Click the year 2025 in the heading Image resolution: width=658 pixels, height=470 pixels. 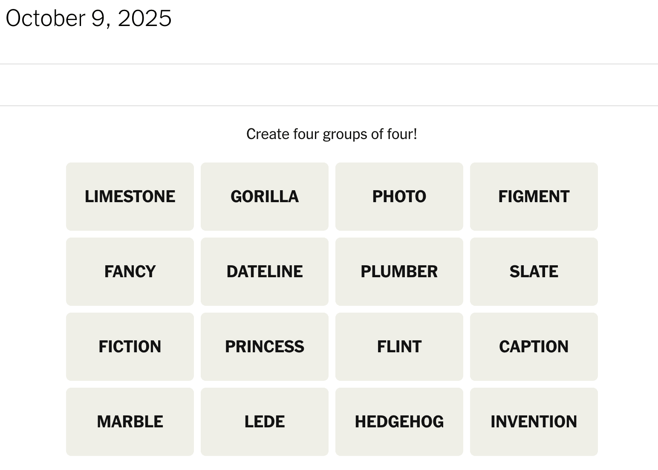tap(144, 18)
